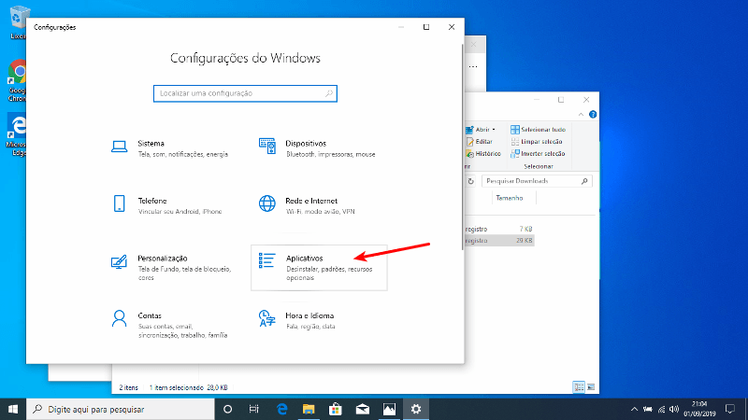Click 'Limpar seleção' in Explorer ribbon

tap(536, 142)
